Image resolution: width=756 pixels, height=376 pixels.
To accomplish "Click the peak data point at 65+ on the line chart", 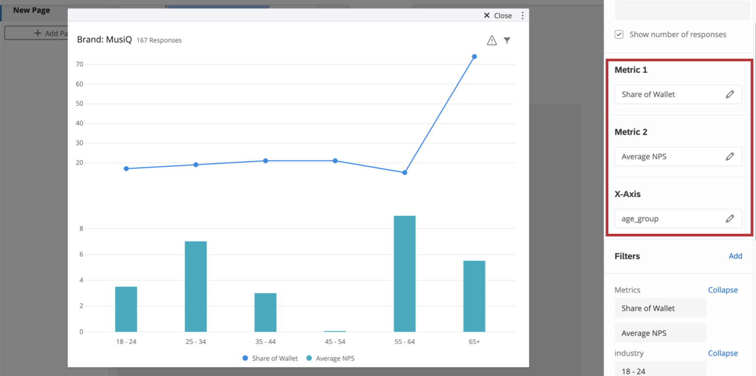I will coord(474,57).
